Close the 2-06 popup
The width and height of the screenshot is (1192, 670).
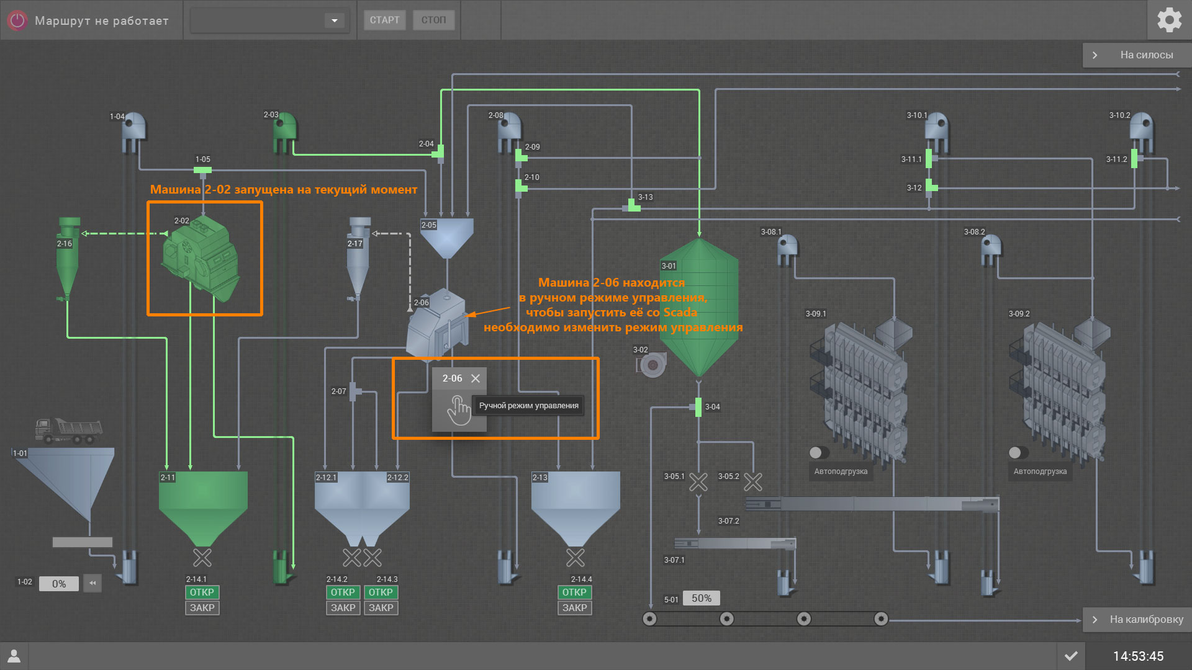(476, 378)
